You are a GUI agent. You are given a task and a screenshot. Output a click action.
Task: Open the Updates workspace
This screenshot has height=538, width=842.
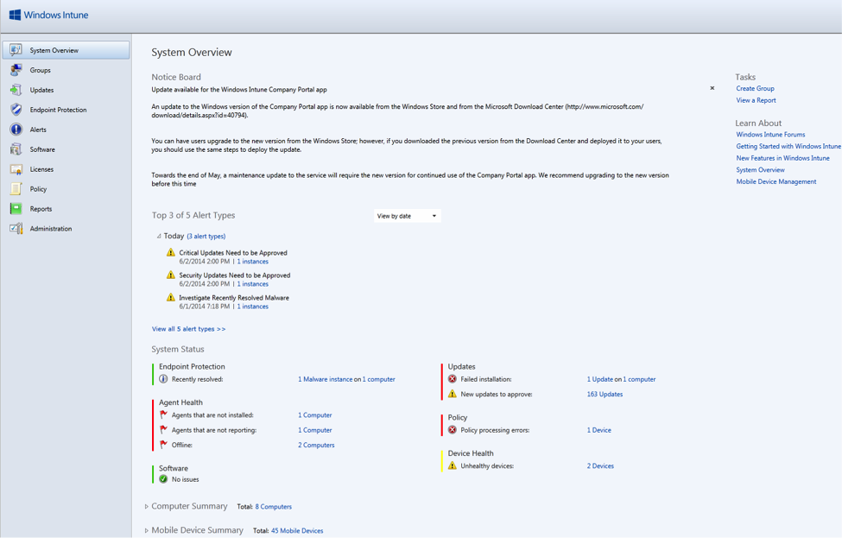[42, 90]
